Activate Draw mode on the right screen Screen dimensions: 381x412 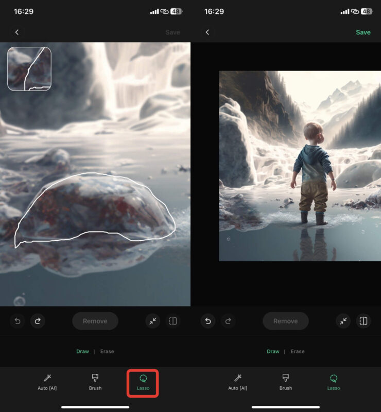coord(273,351)
